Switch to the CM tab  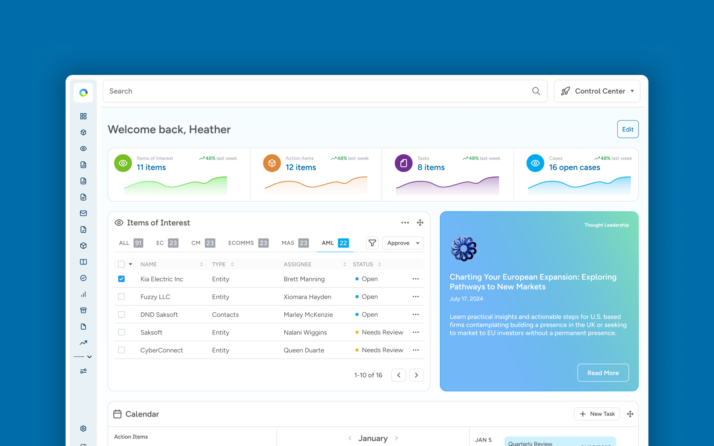pos(203,243)
